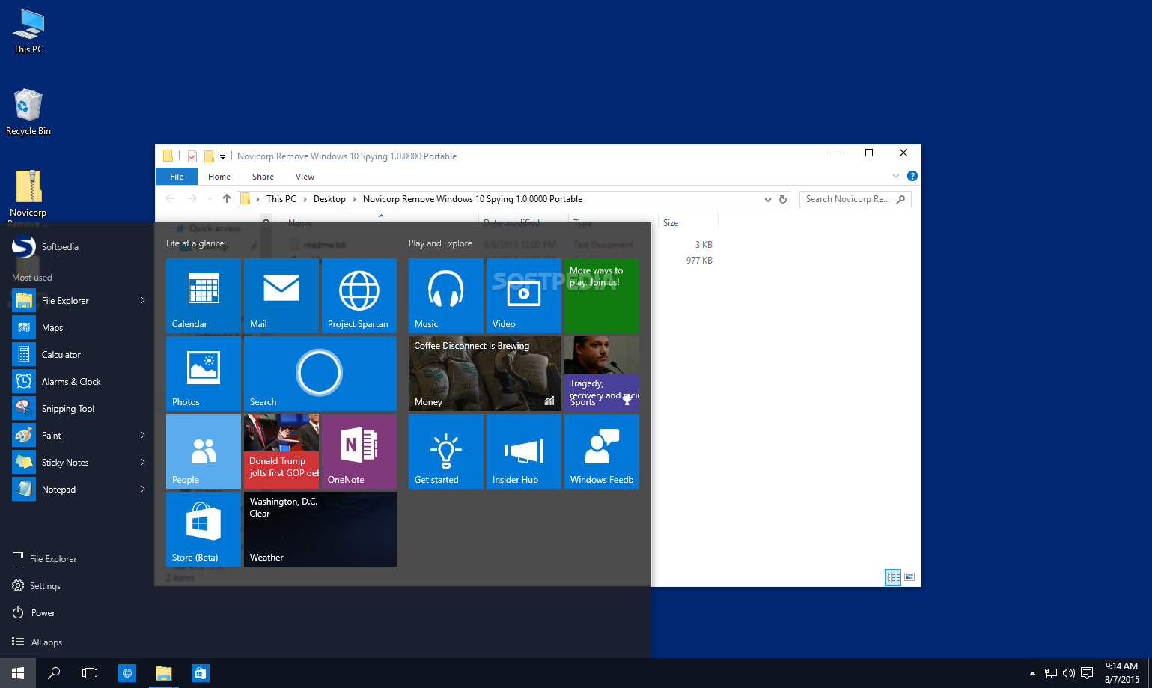Image resolution: width=1152 pixels, height=688 pixels.
Task: Launch the Snipping Tool from Start
Action: [x=78, y=409]
